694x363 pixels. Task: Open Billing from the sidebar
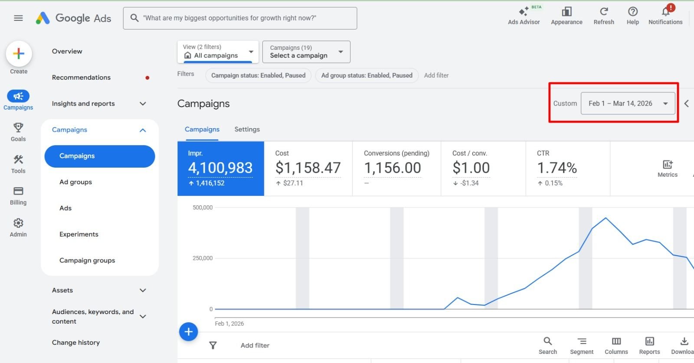pyautogui.click(x=18, y=195)
